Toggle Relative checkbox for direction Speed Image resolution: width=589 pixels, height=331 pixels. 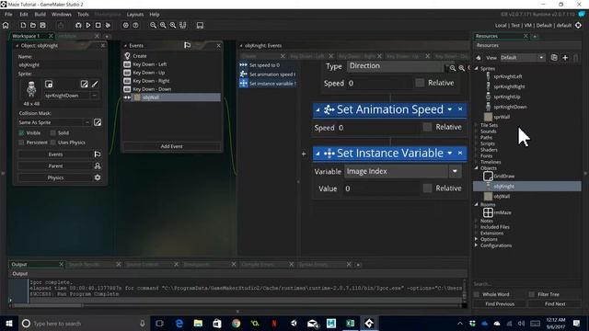420,83
